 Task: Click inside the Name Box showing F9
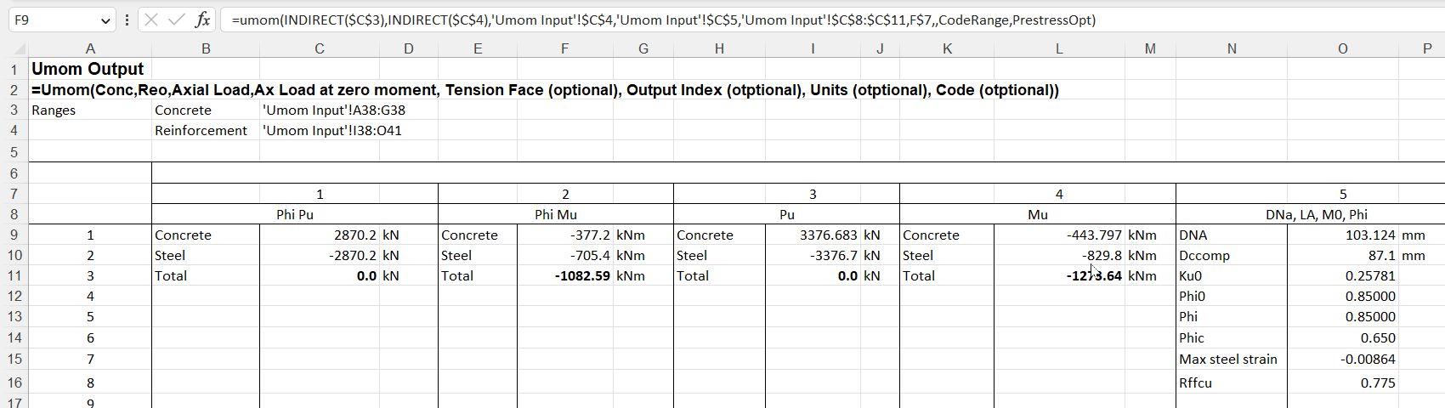tap(51, 20)
